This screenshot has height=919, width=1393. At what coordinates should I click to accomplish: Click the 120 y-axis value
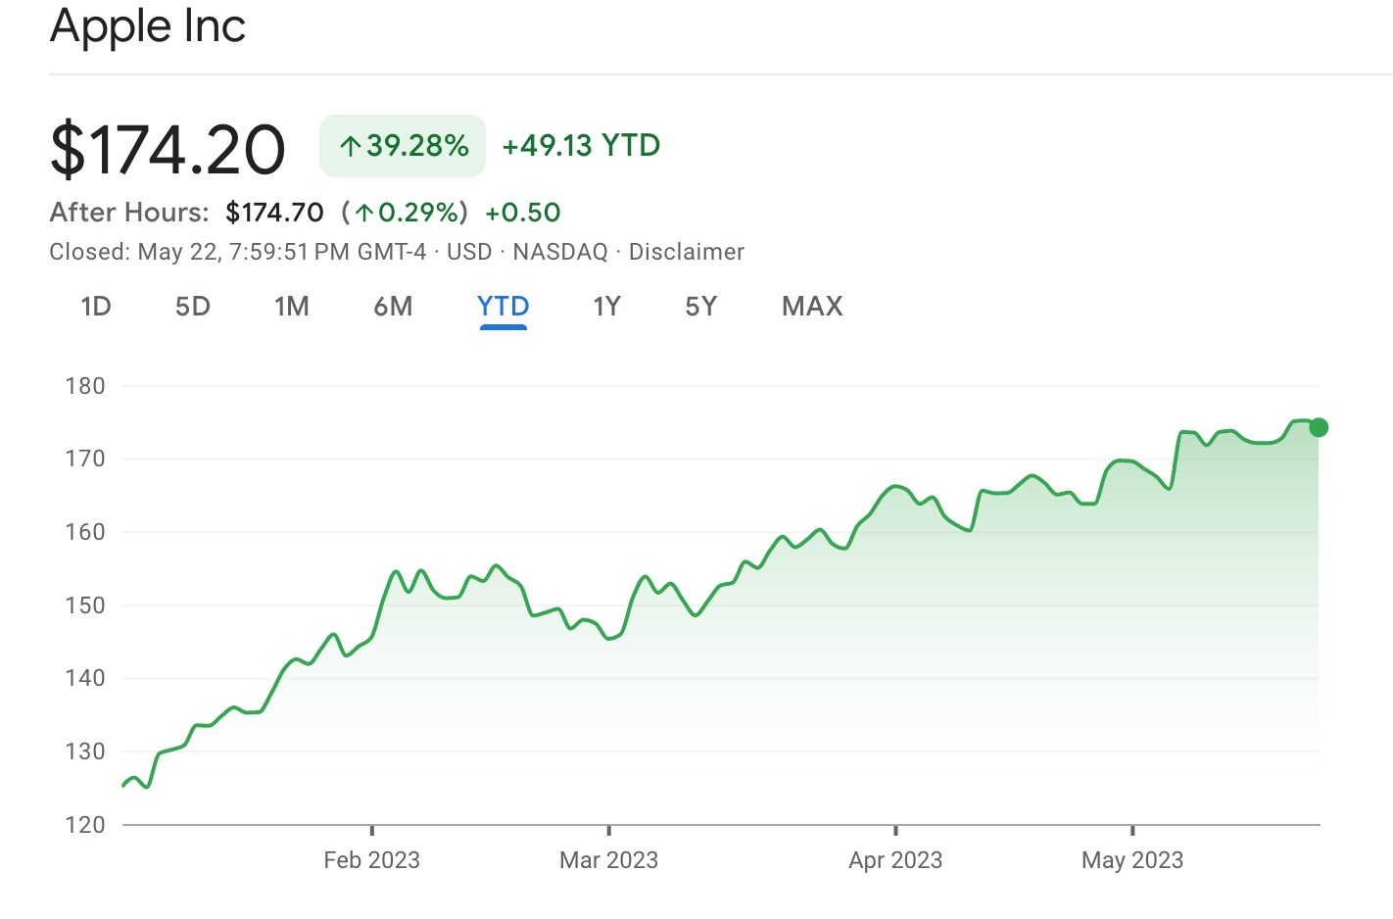point(85,825)
